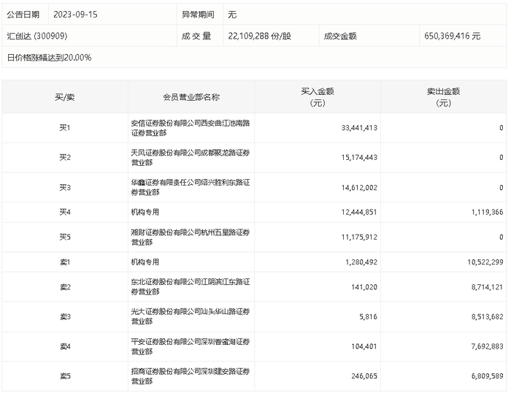Click the 买/卖 column header
Screen dimensions: 511x396
(64, 97)
